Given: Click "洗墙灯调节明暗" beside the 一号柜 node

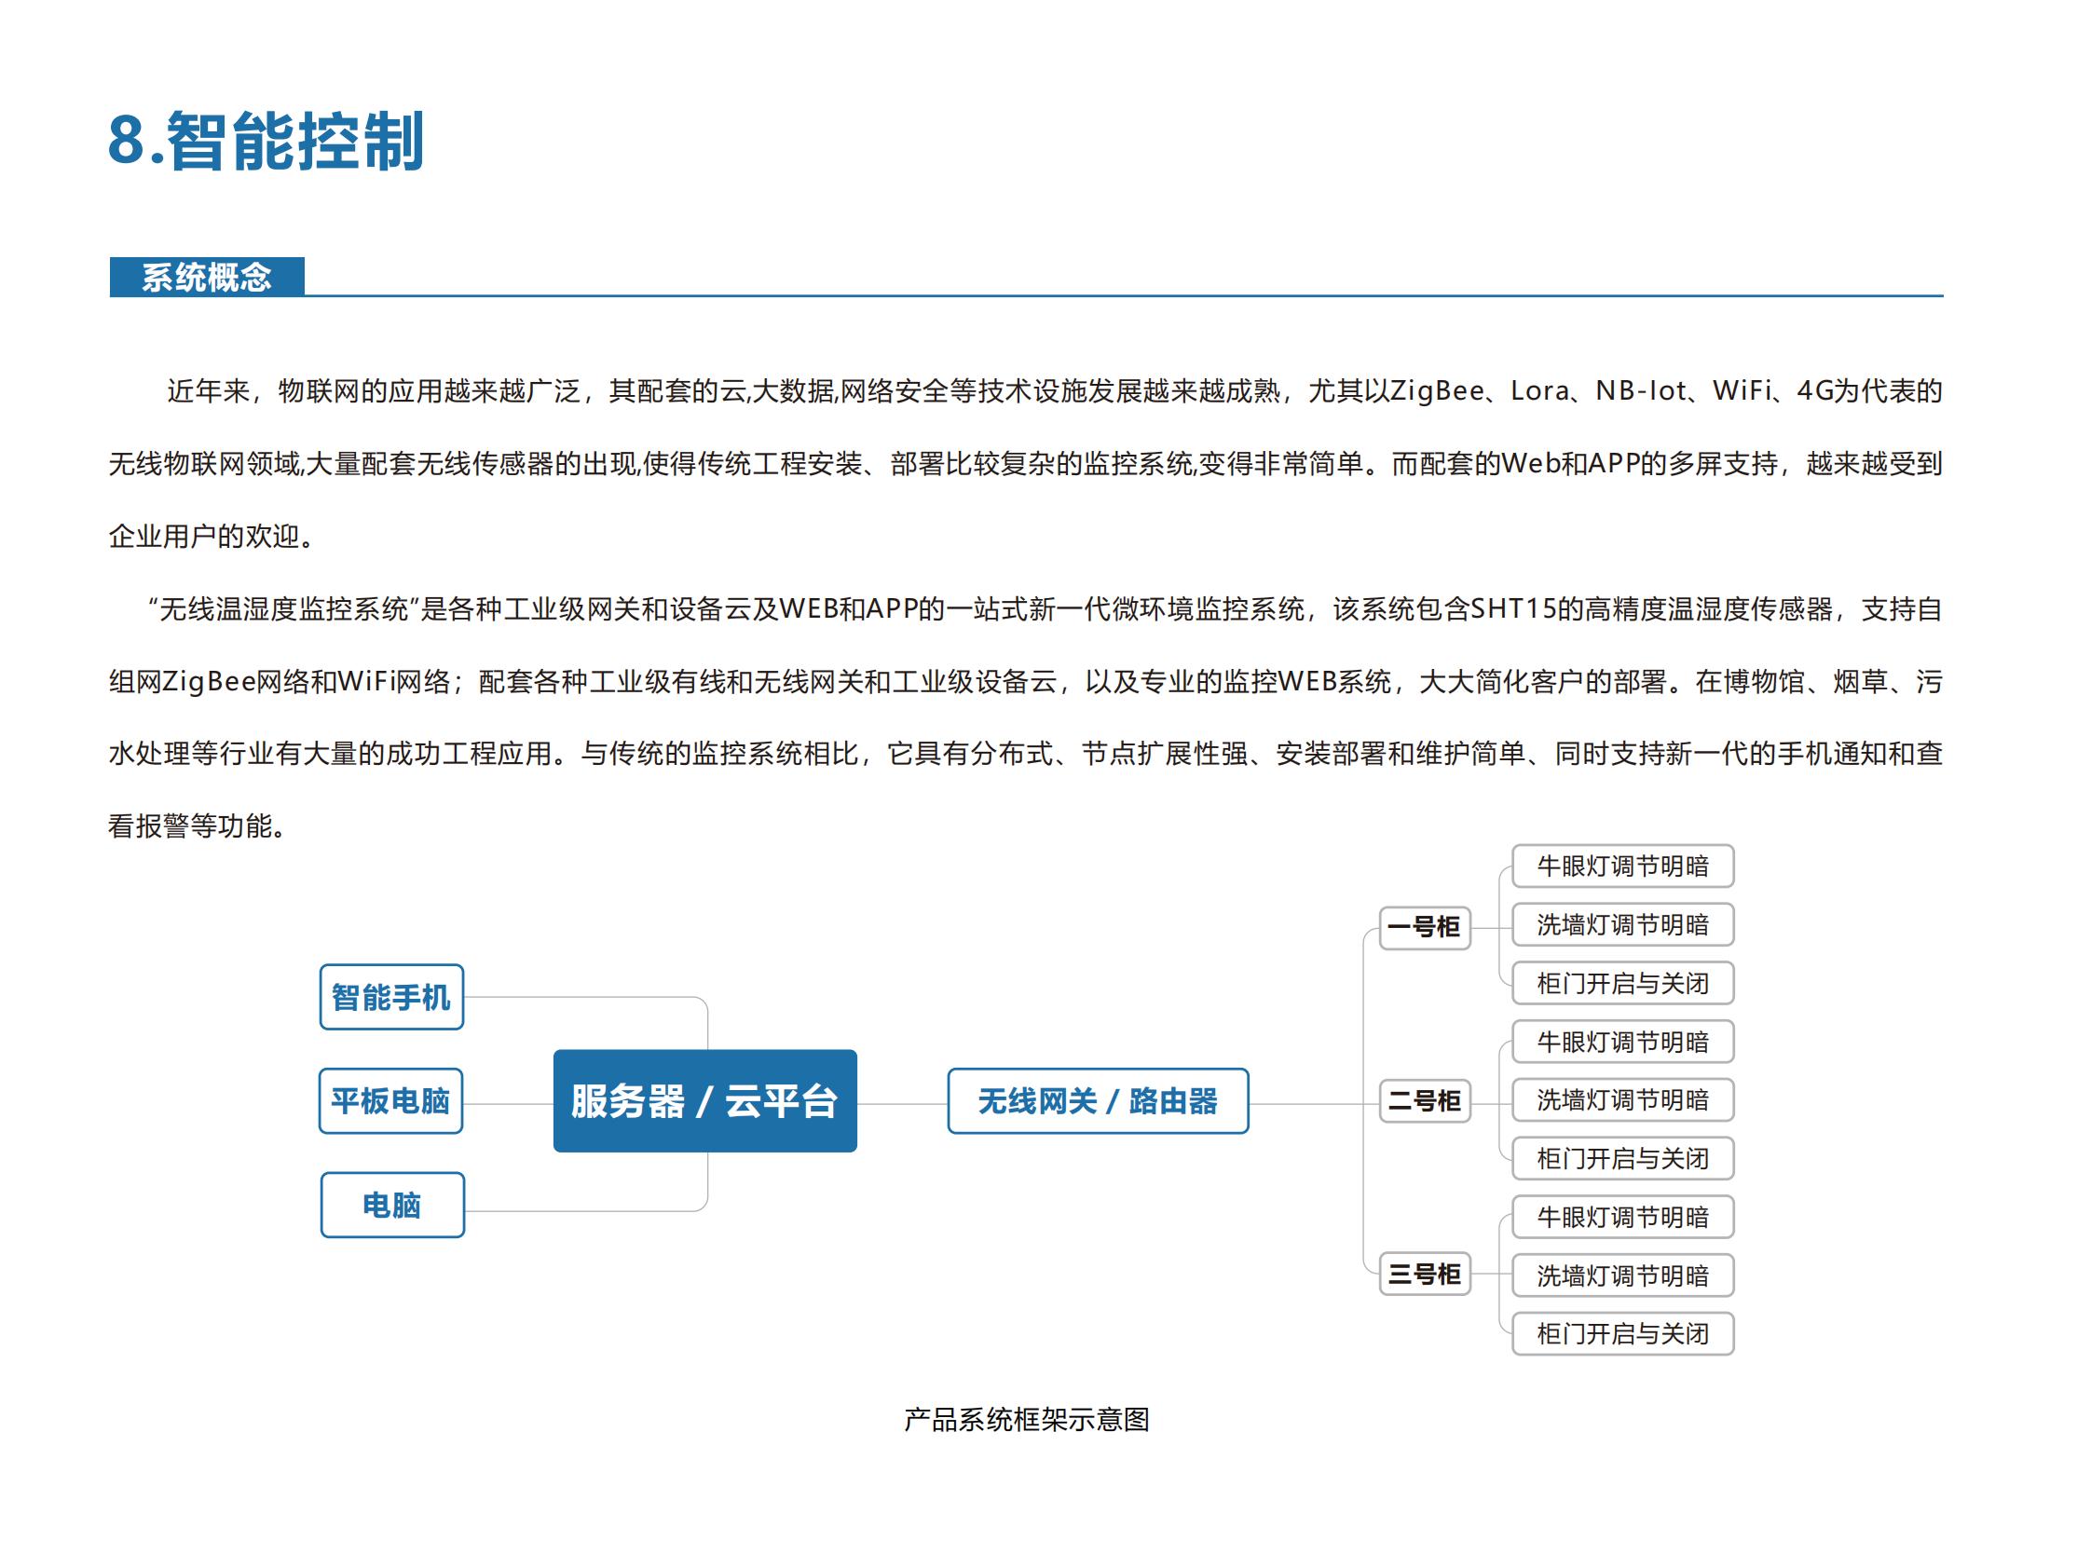Looking at the screenshot, I should [1622, 924].
